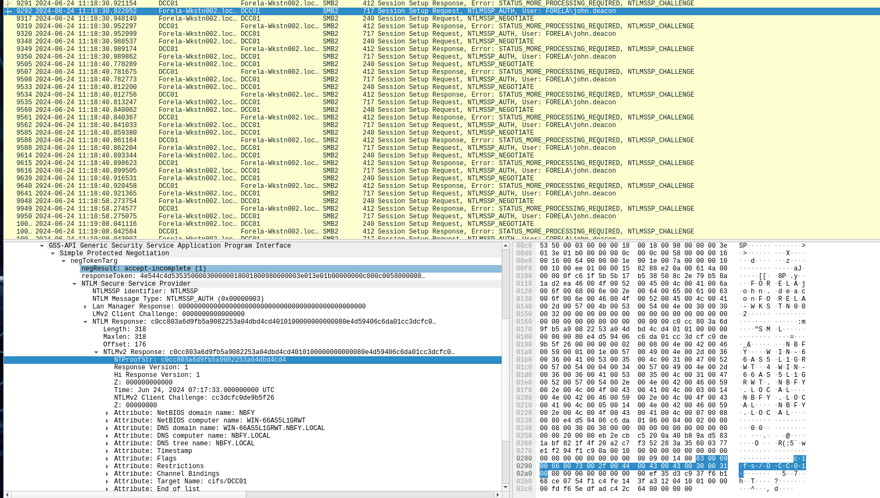Expand Attribute Channel Bindings row
The width and height of the screenshot is (880, 498).
click(x=107, y=474)
